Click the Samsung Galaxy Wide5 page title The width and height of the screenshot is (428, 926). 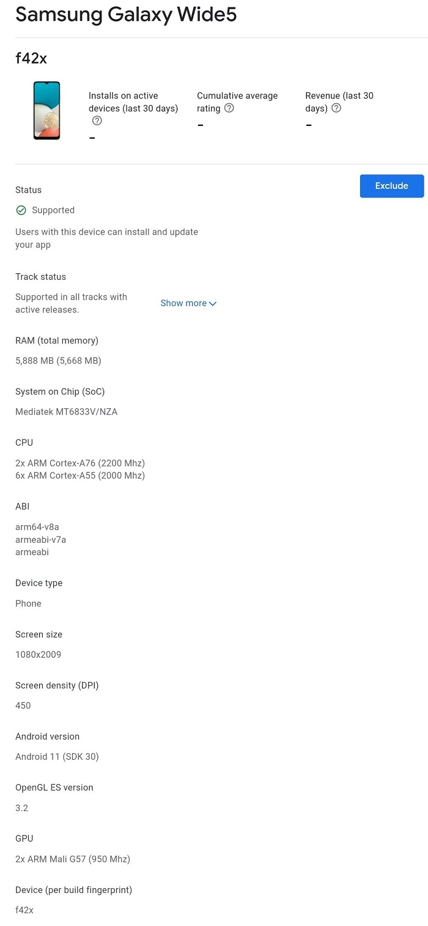[126, 15]
